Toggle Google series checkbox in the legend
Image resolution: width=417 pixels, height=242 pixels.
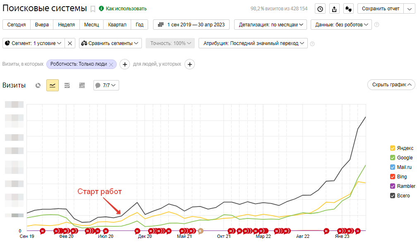[393, 157]
